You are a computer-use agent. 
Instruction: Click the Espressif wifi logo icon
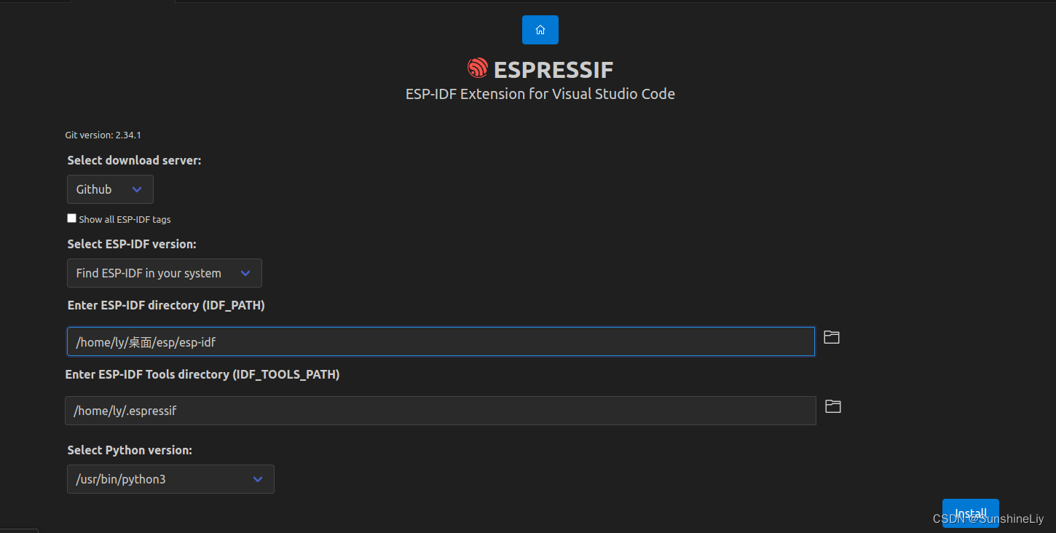click(477, 68)
